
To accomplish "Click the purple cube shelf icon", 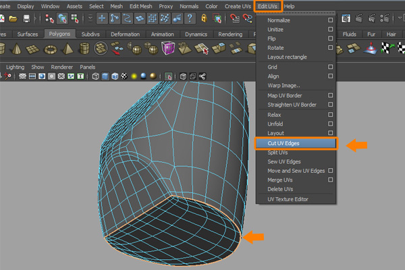I will [169, 49].
